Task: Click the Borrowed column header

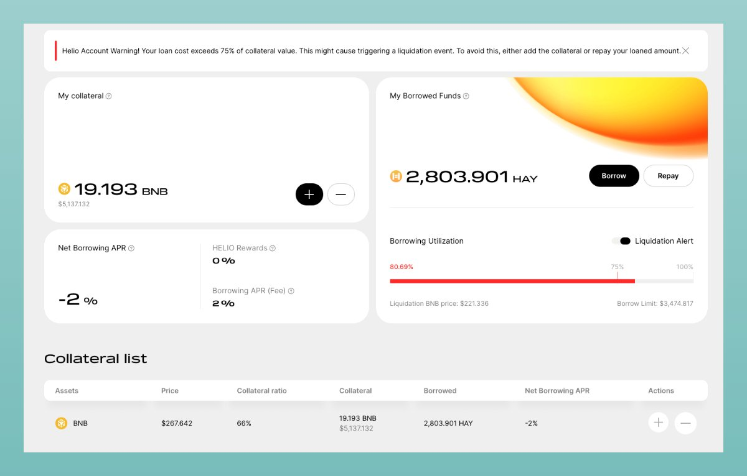Action: click(440, 391)
